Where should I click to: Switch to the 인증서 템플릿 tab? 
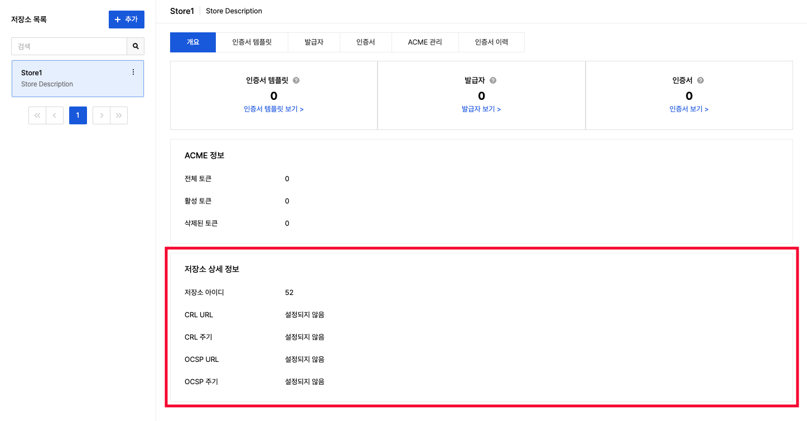[x=252, y=42]
